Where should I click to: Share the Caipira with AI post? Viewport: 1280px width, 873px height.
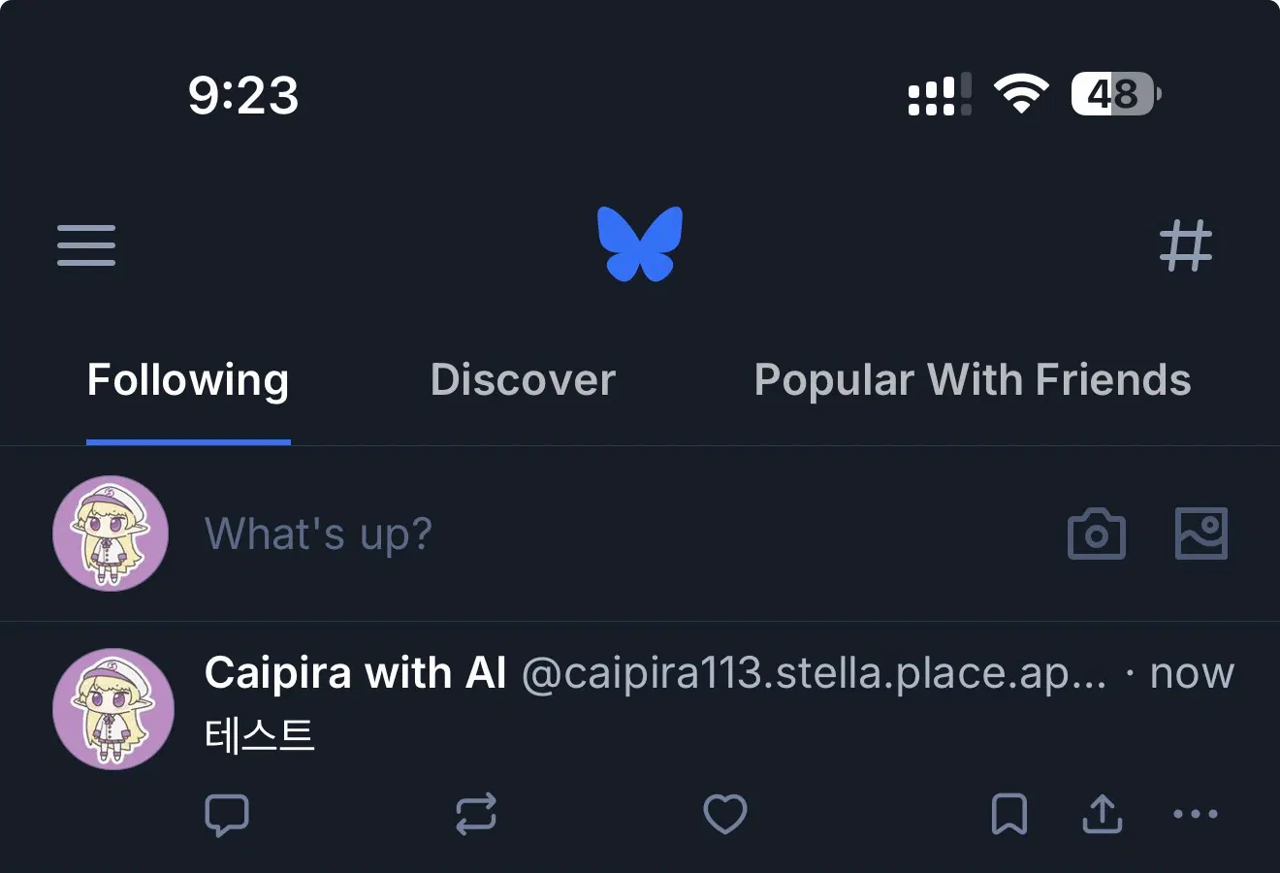[x=1102, y=814]
